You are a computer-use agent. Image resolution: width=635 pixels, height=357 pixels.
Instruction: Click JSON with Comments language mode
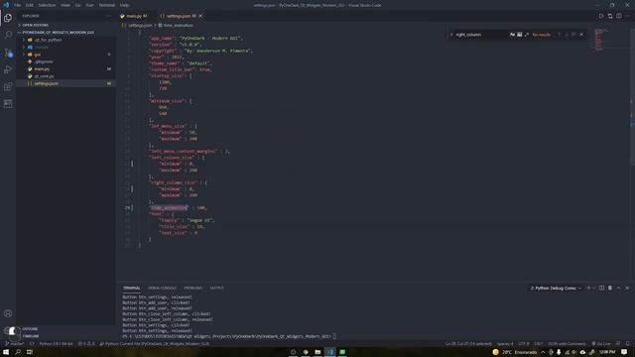click(x=567, y=344)
